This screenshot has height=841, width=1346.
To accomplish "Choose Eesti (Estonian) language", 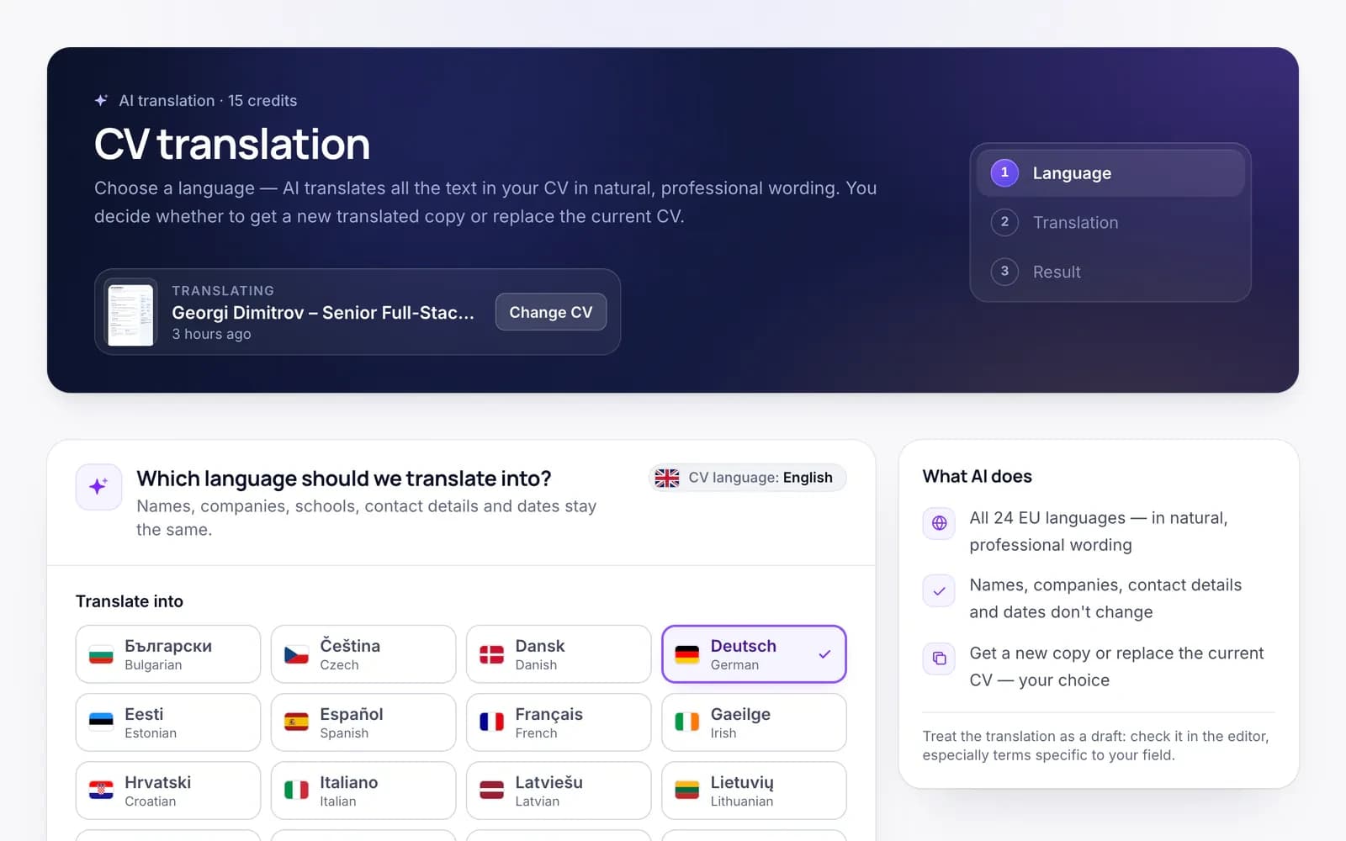I will [x=168, y=722].
